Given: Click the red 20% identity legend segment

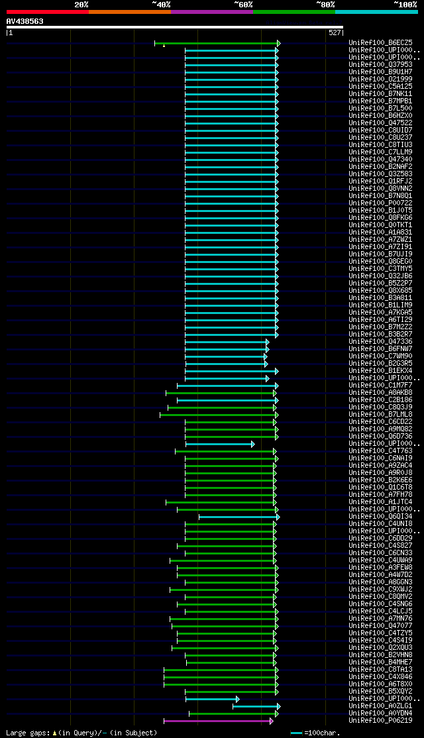Looking at the screenshot, I should point(48,11).
